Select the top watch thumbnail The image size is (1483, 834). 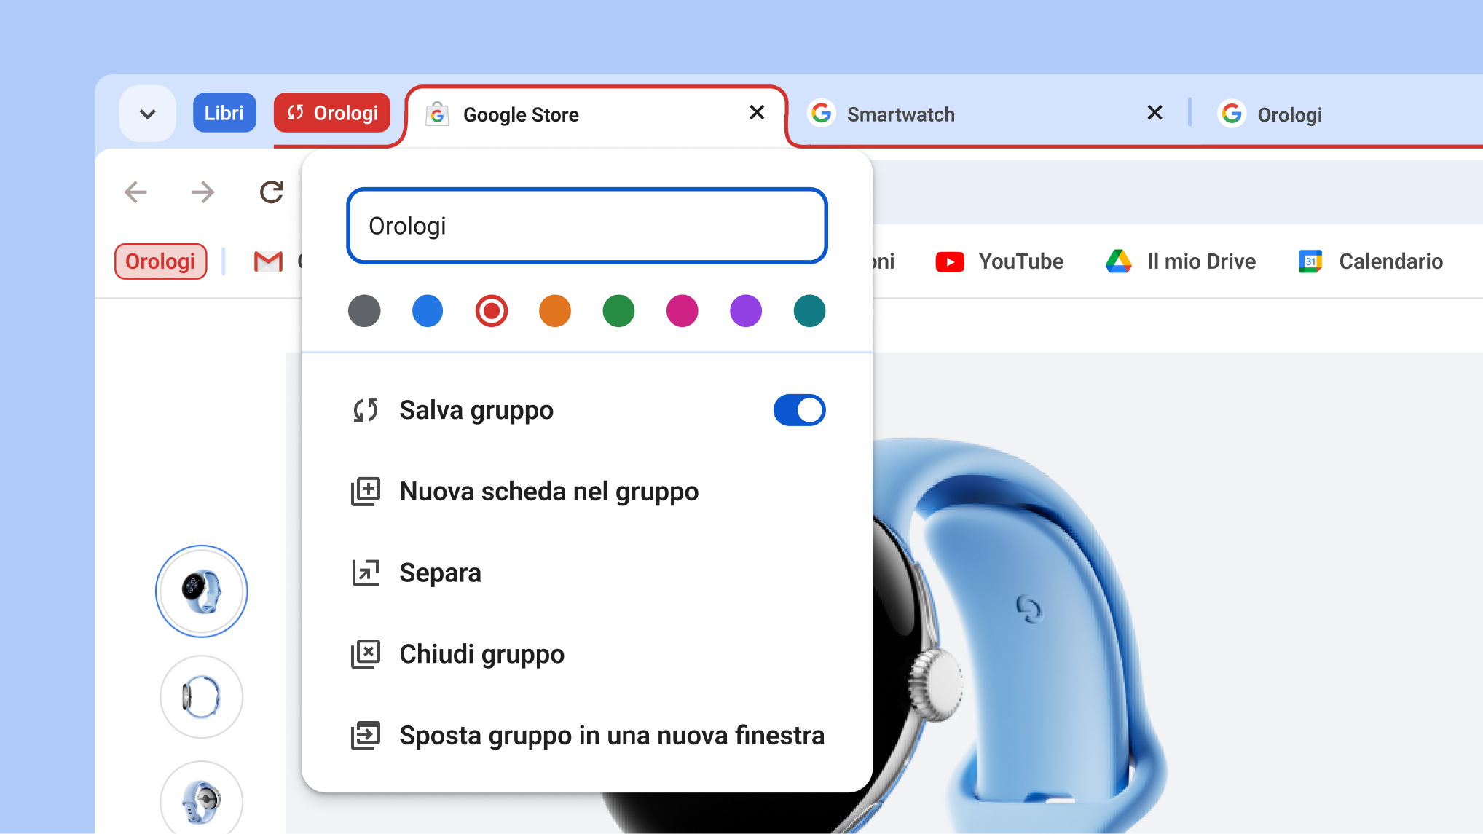click(x=201, y=591)
